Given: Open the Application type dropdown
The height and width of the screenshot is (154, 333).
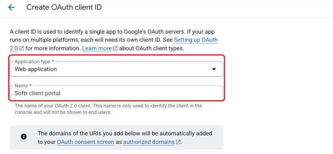Looking at the screenshot, I should click(x=116, y=69).
